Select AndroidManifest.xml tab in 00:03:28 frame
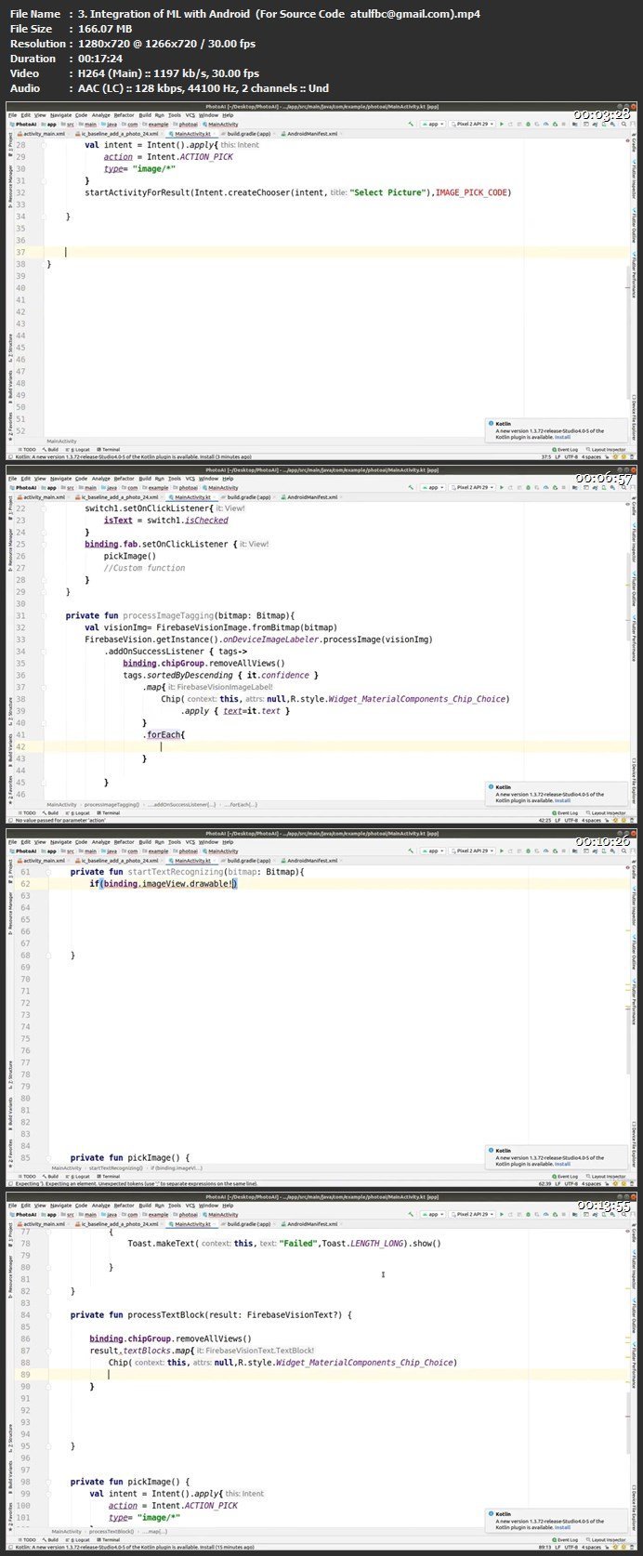The image size is (643, 1556). (x=311, y=134)
